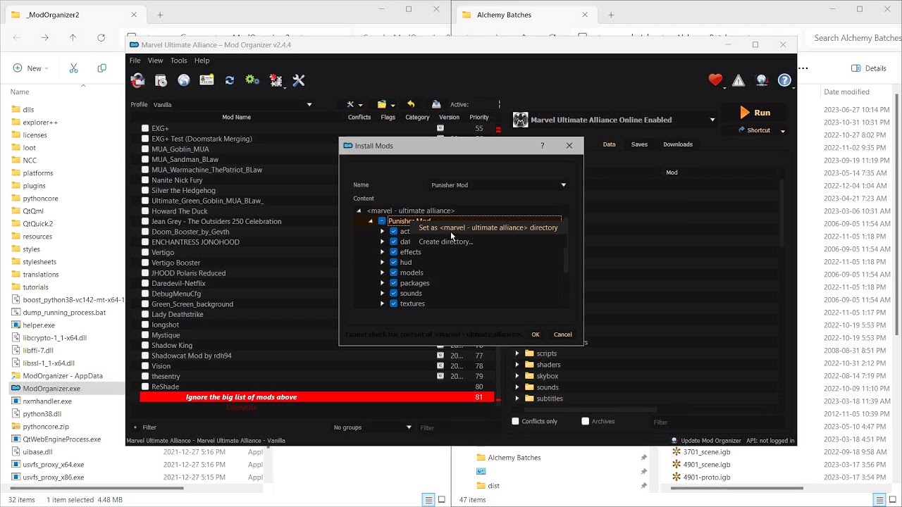The width and height of the screenshot is (902, 507).
Task: Open Settings wrench-and-screwdriver icon
Action: (299, 81)
